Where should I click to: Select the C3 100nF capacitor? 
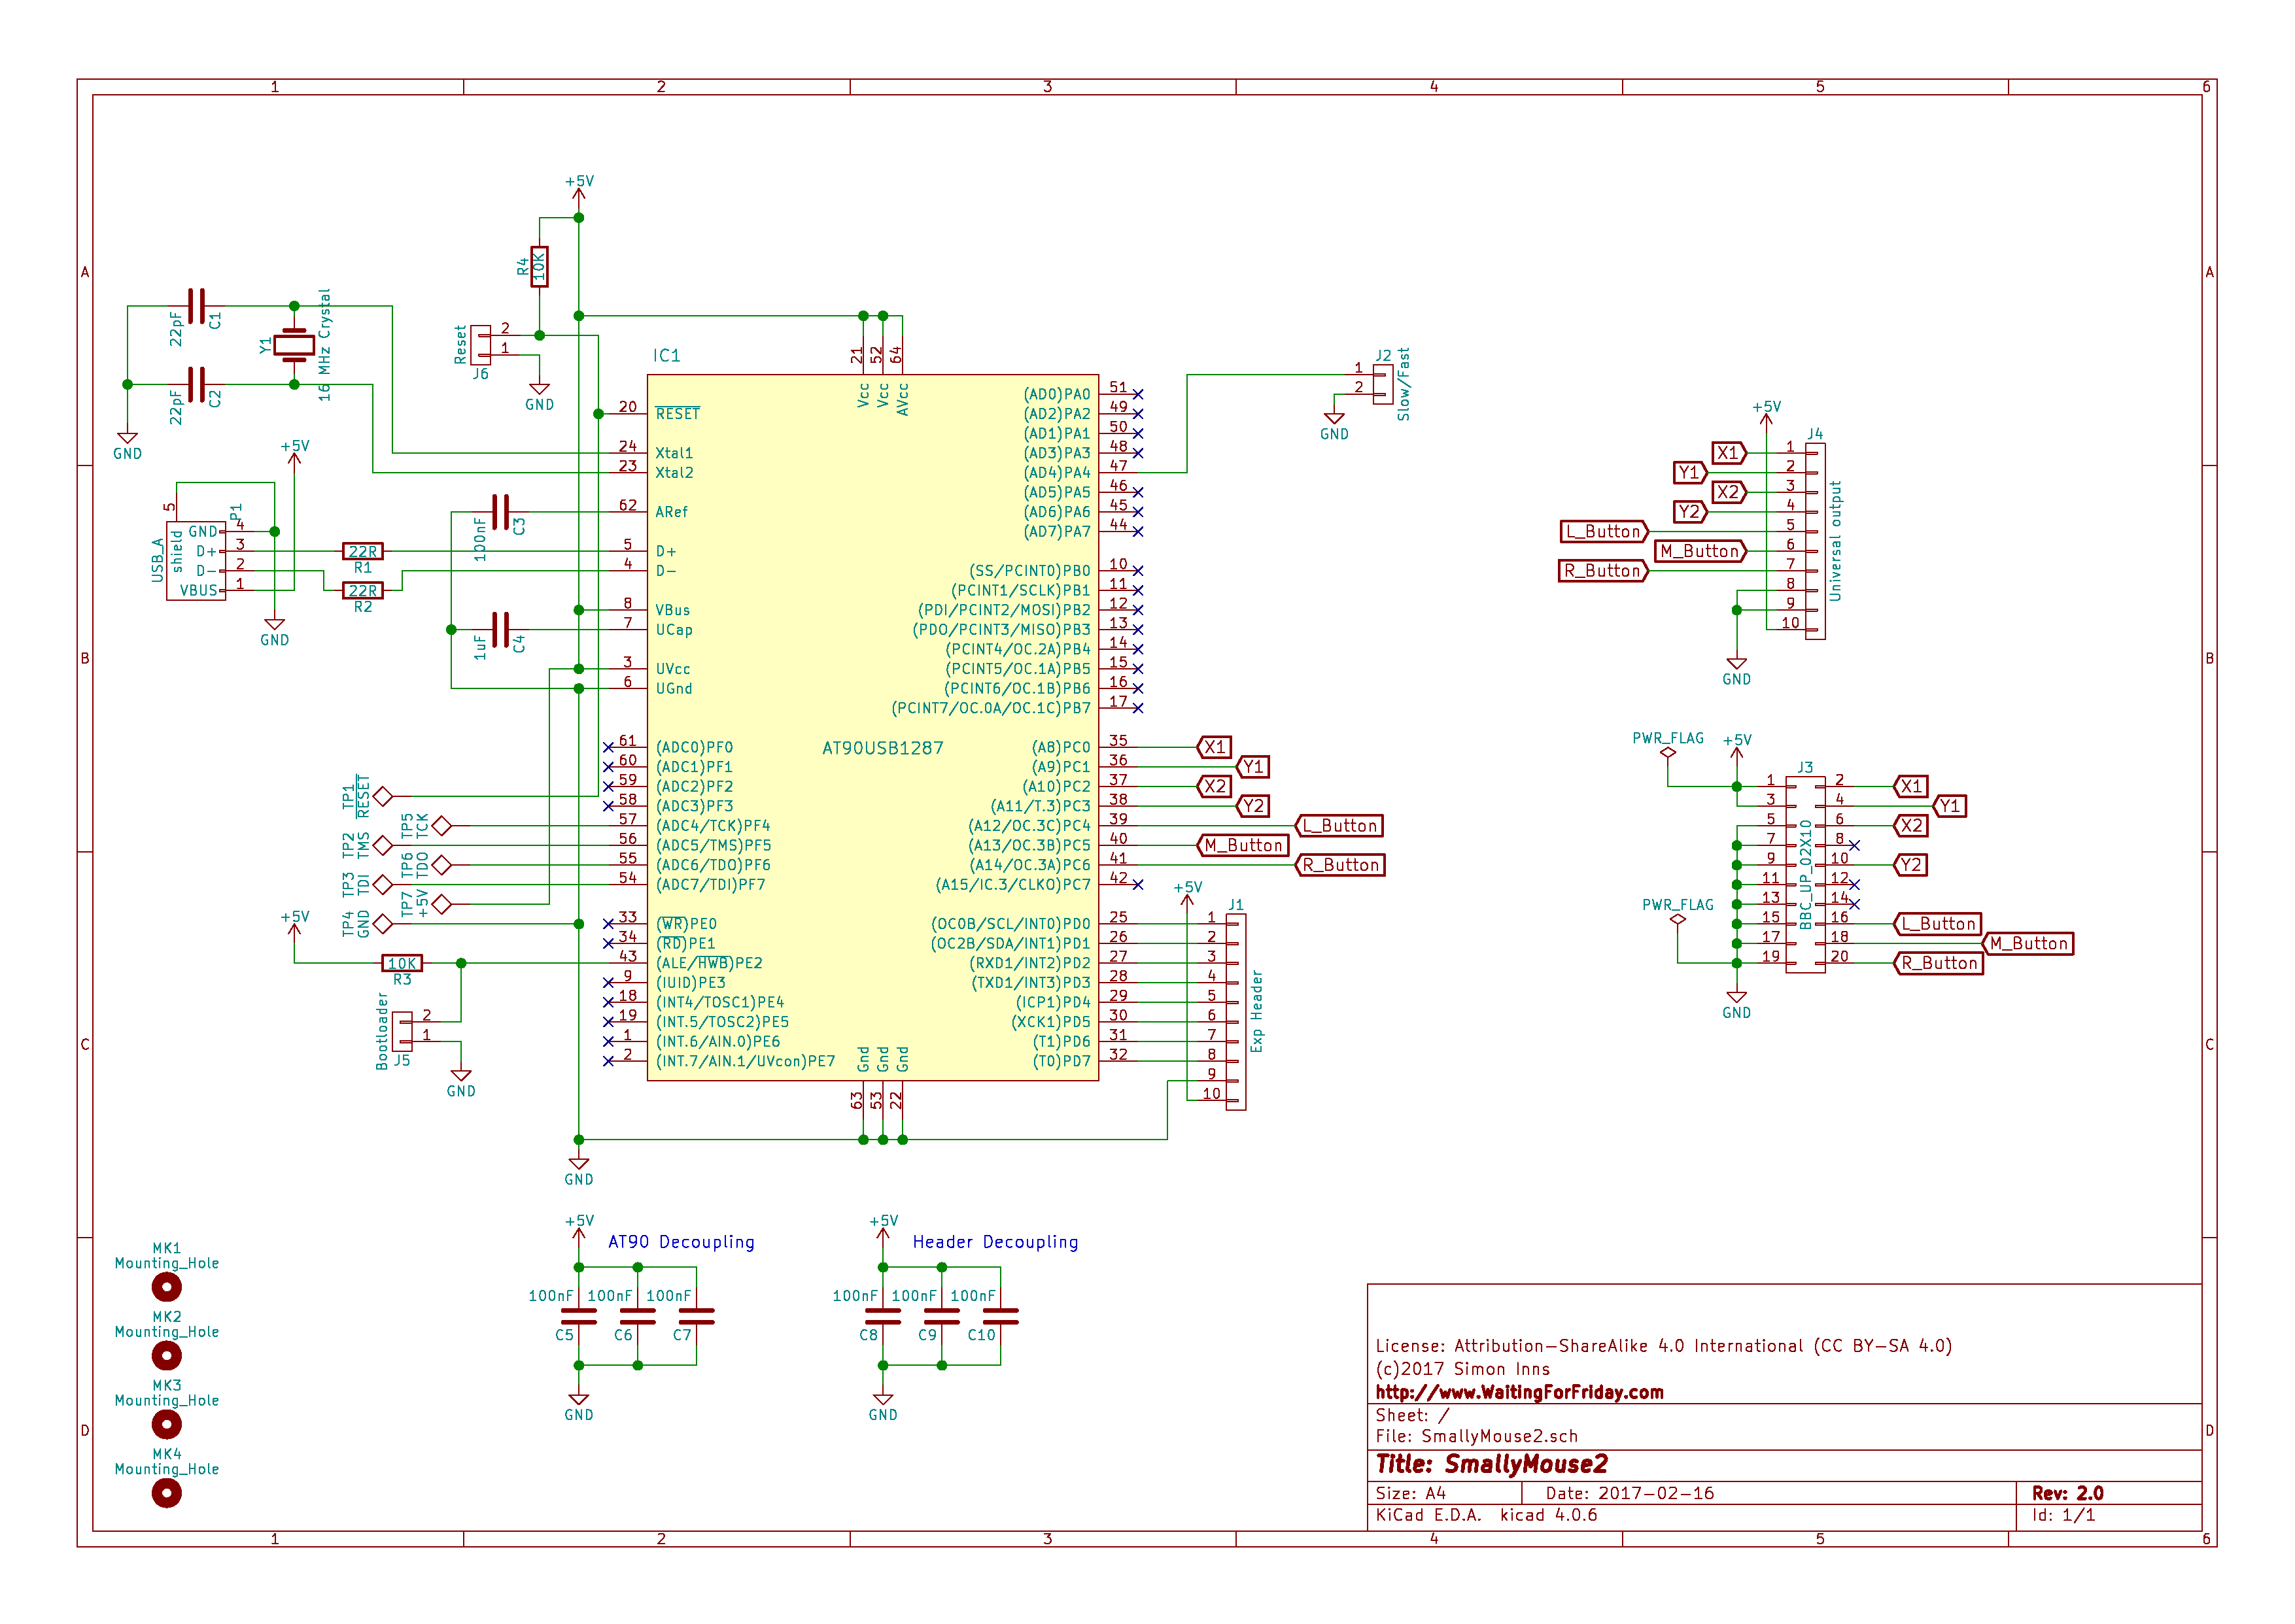tap(500, 512)
